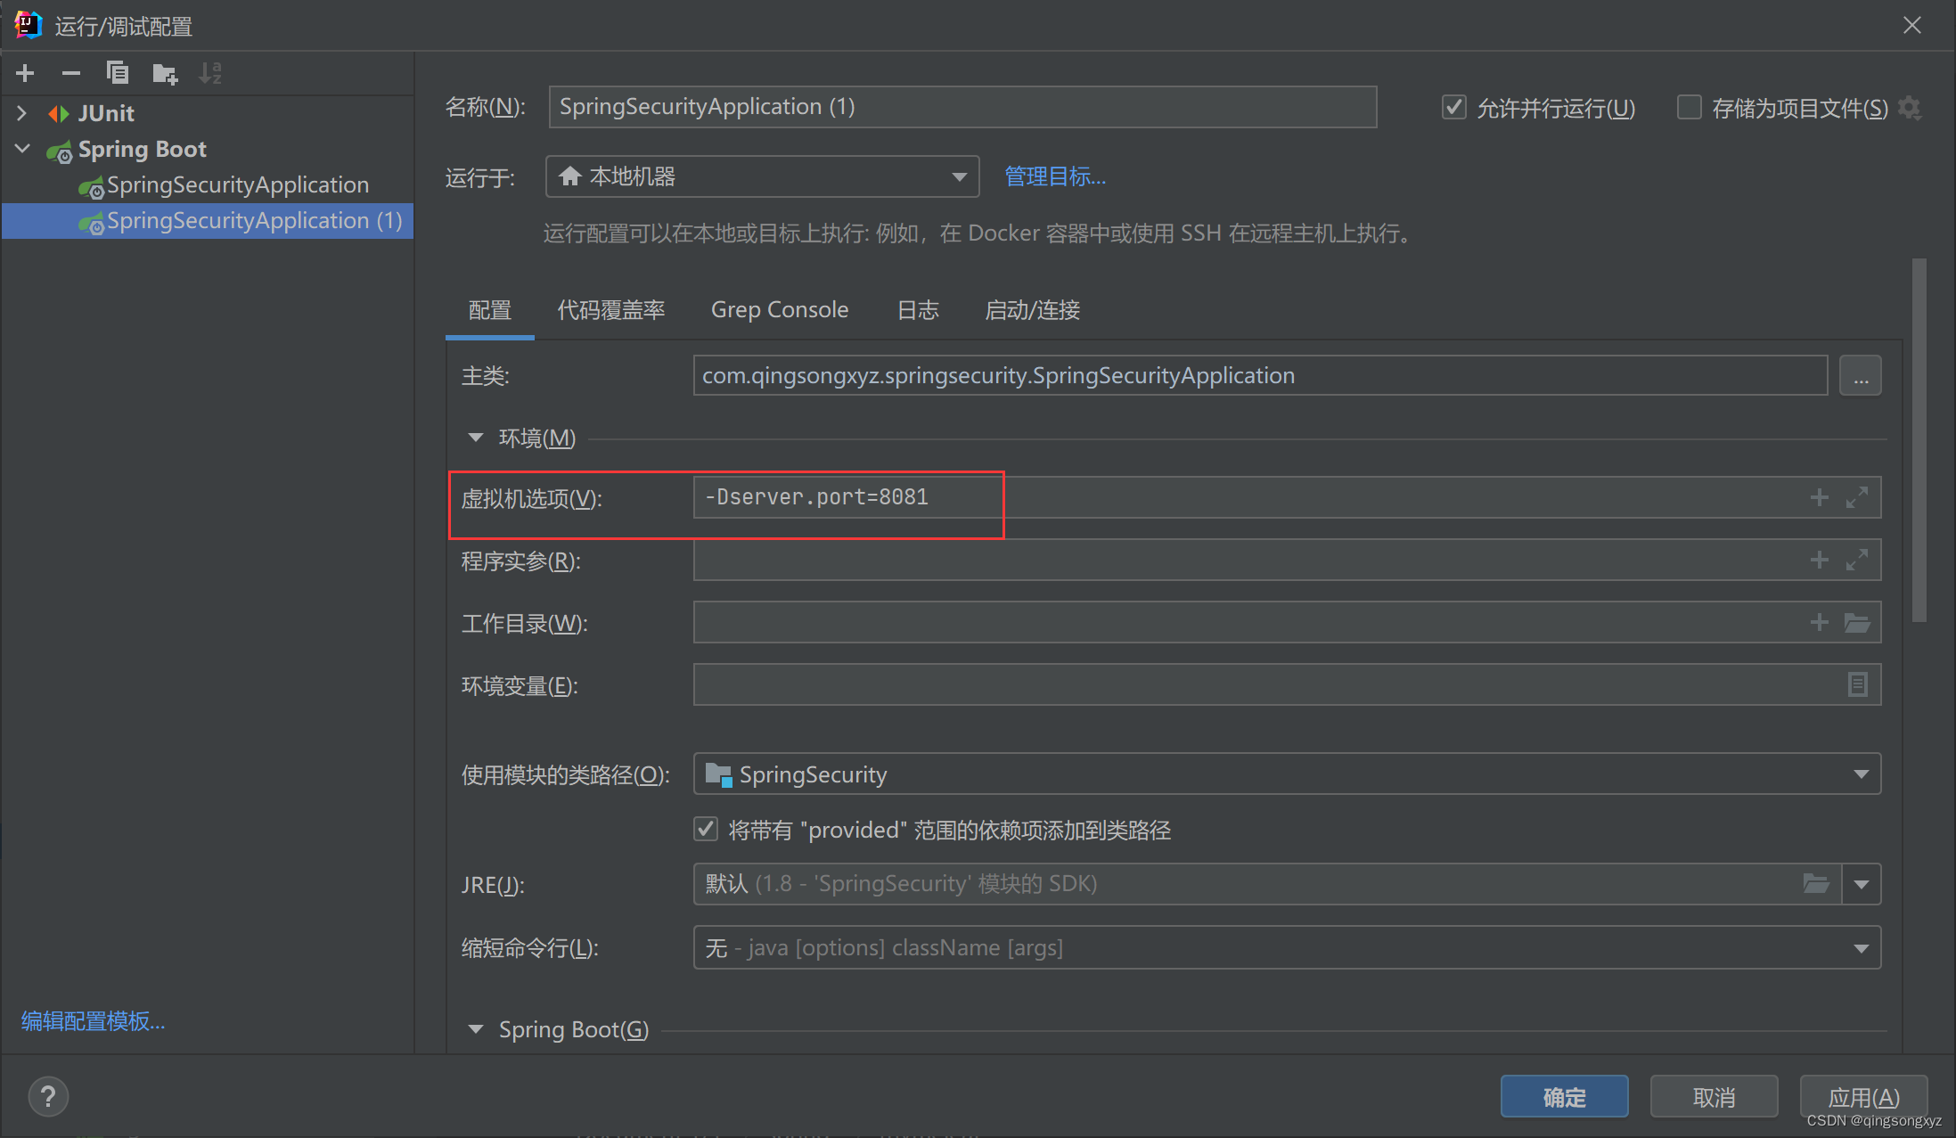
Task: Browse for JRE folder
Action: [1816, 884]
